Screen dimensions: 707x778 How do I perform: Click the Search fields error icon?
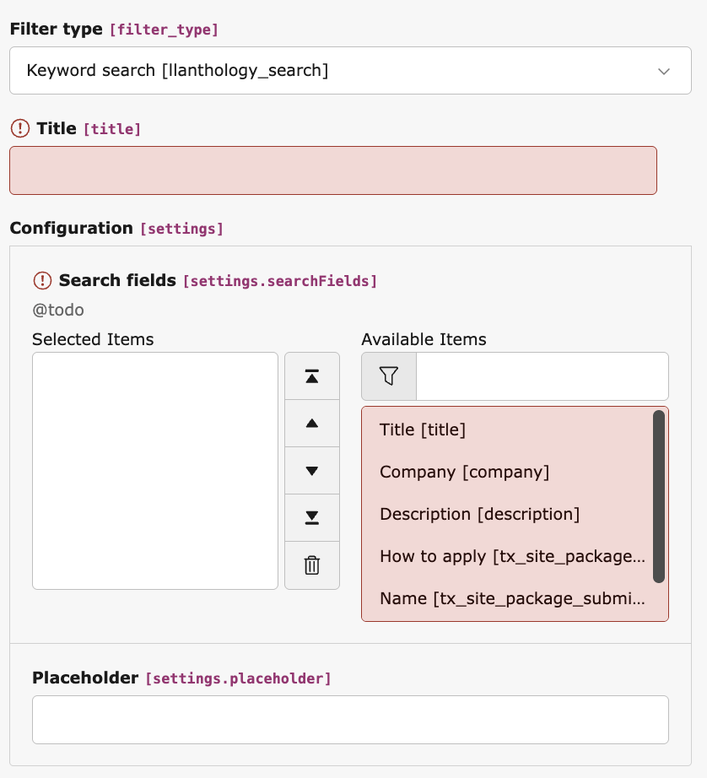(42, 280)
